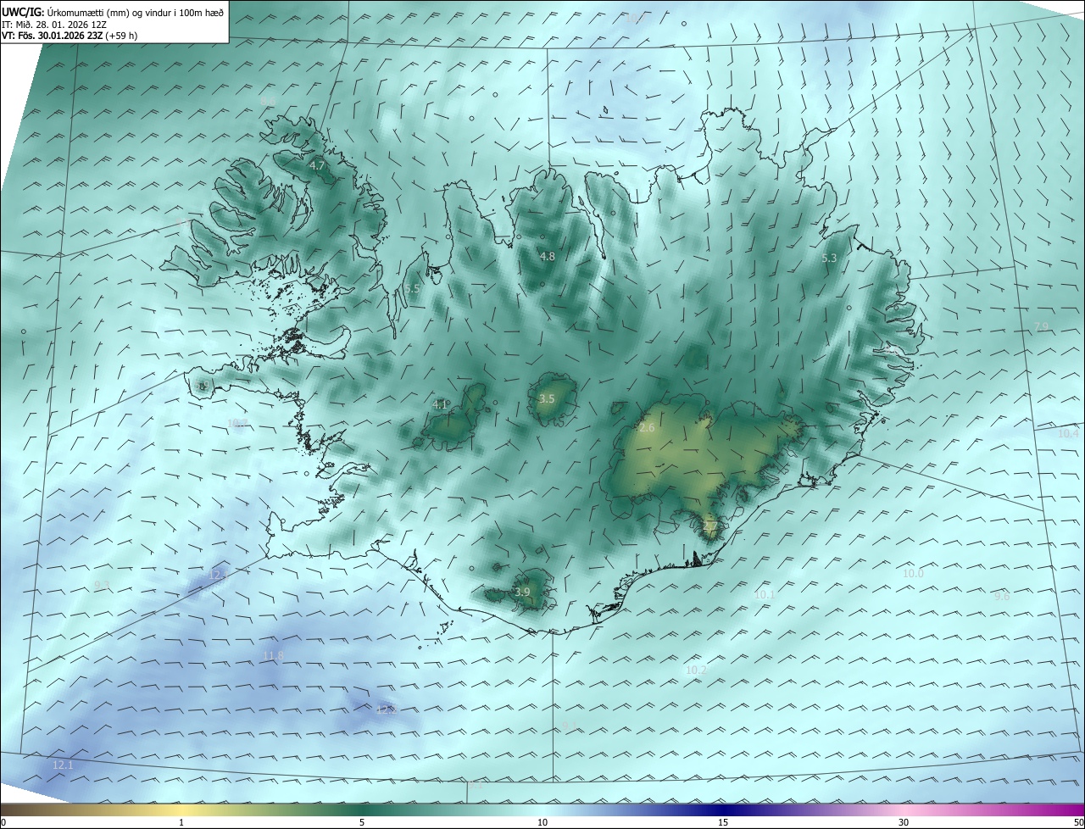
Task: Click the 12.2 value over the ocean
Action: [386, 709]
